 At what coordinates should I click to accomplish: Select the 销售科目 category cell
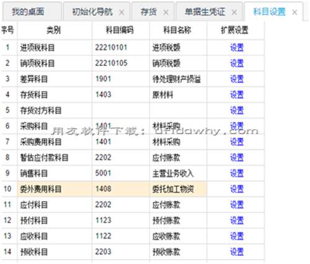pyautogui.click(x=55, y=173)
